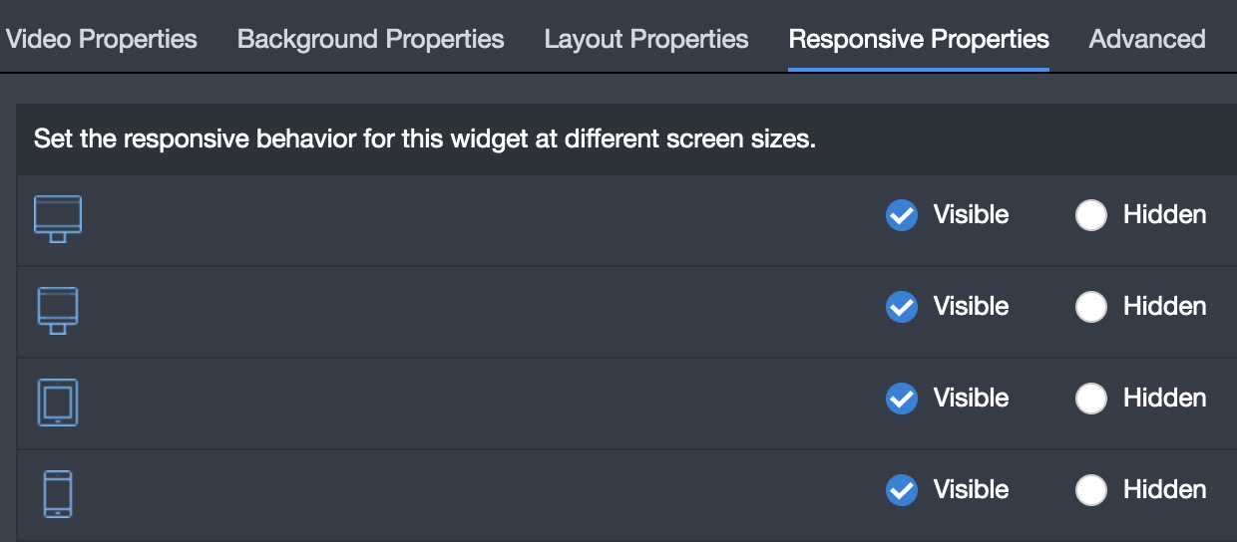
Task: Hide widget on phone via Hidden radio
Action: point(1091,490)
